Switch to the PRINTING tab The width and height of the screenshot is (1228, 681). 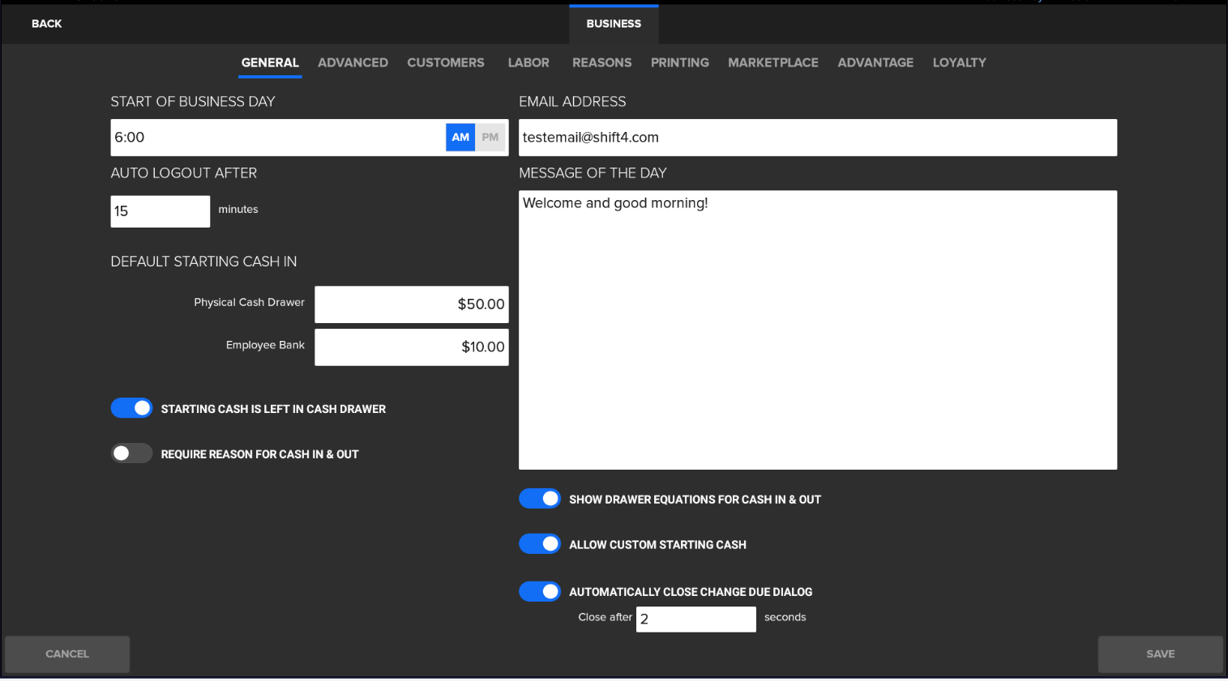pyautogui.click(x=680, y=62)
